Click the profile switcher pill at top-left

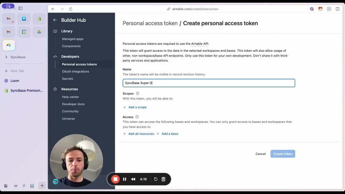pos(8,6)
